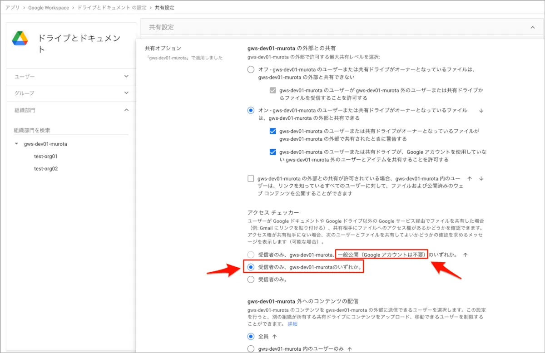
Task: Click the current 共有設定 breadcrumb text
Action: tap(164, 8)
